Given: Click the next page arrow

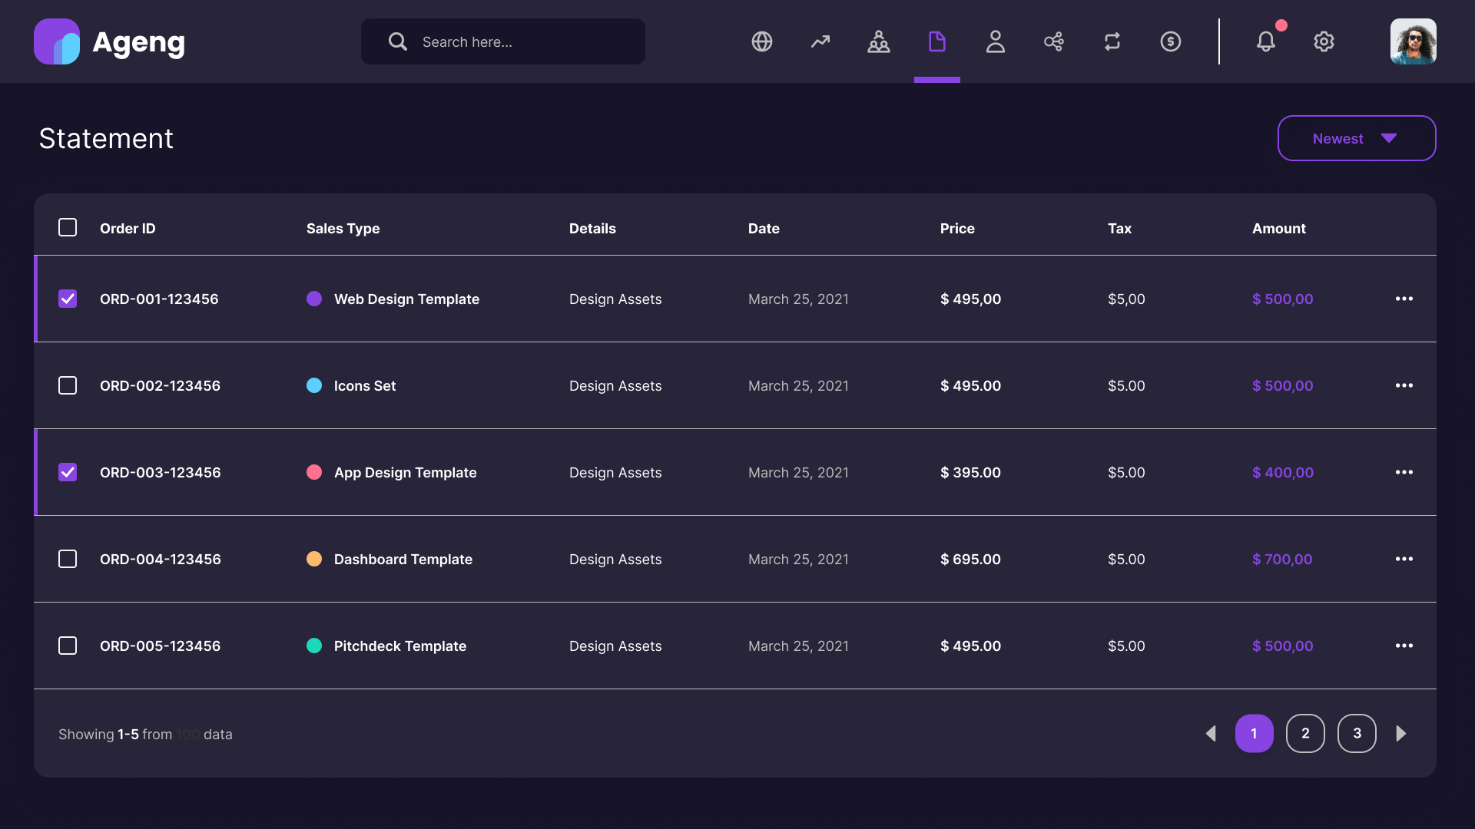Looking at the screenshot, I should (1401, 733).
